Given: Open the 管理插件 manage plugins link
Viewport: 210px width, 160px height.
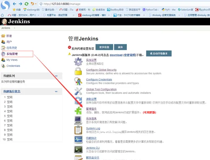Looking at the screenshot, I should click(91, 109).
